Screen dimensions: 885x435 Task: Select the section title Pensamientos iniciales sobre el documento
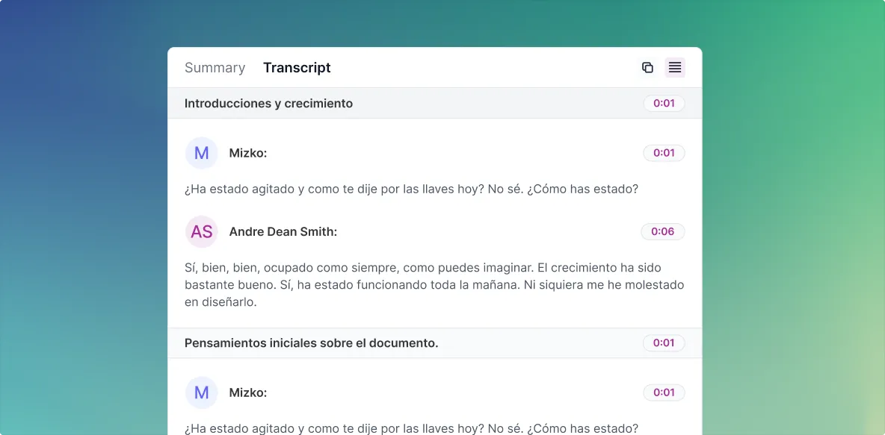[312, 342]
